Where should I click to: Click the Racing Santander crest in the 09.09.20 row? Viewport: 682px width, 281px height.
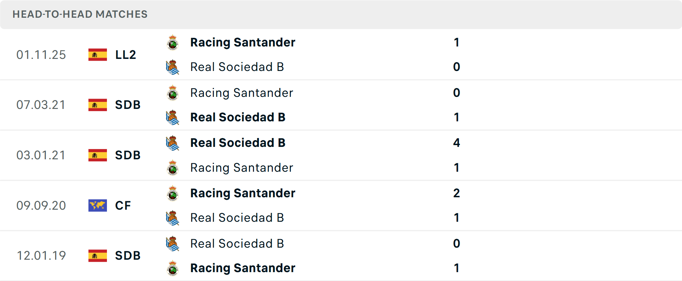[x=173, y=193]
